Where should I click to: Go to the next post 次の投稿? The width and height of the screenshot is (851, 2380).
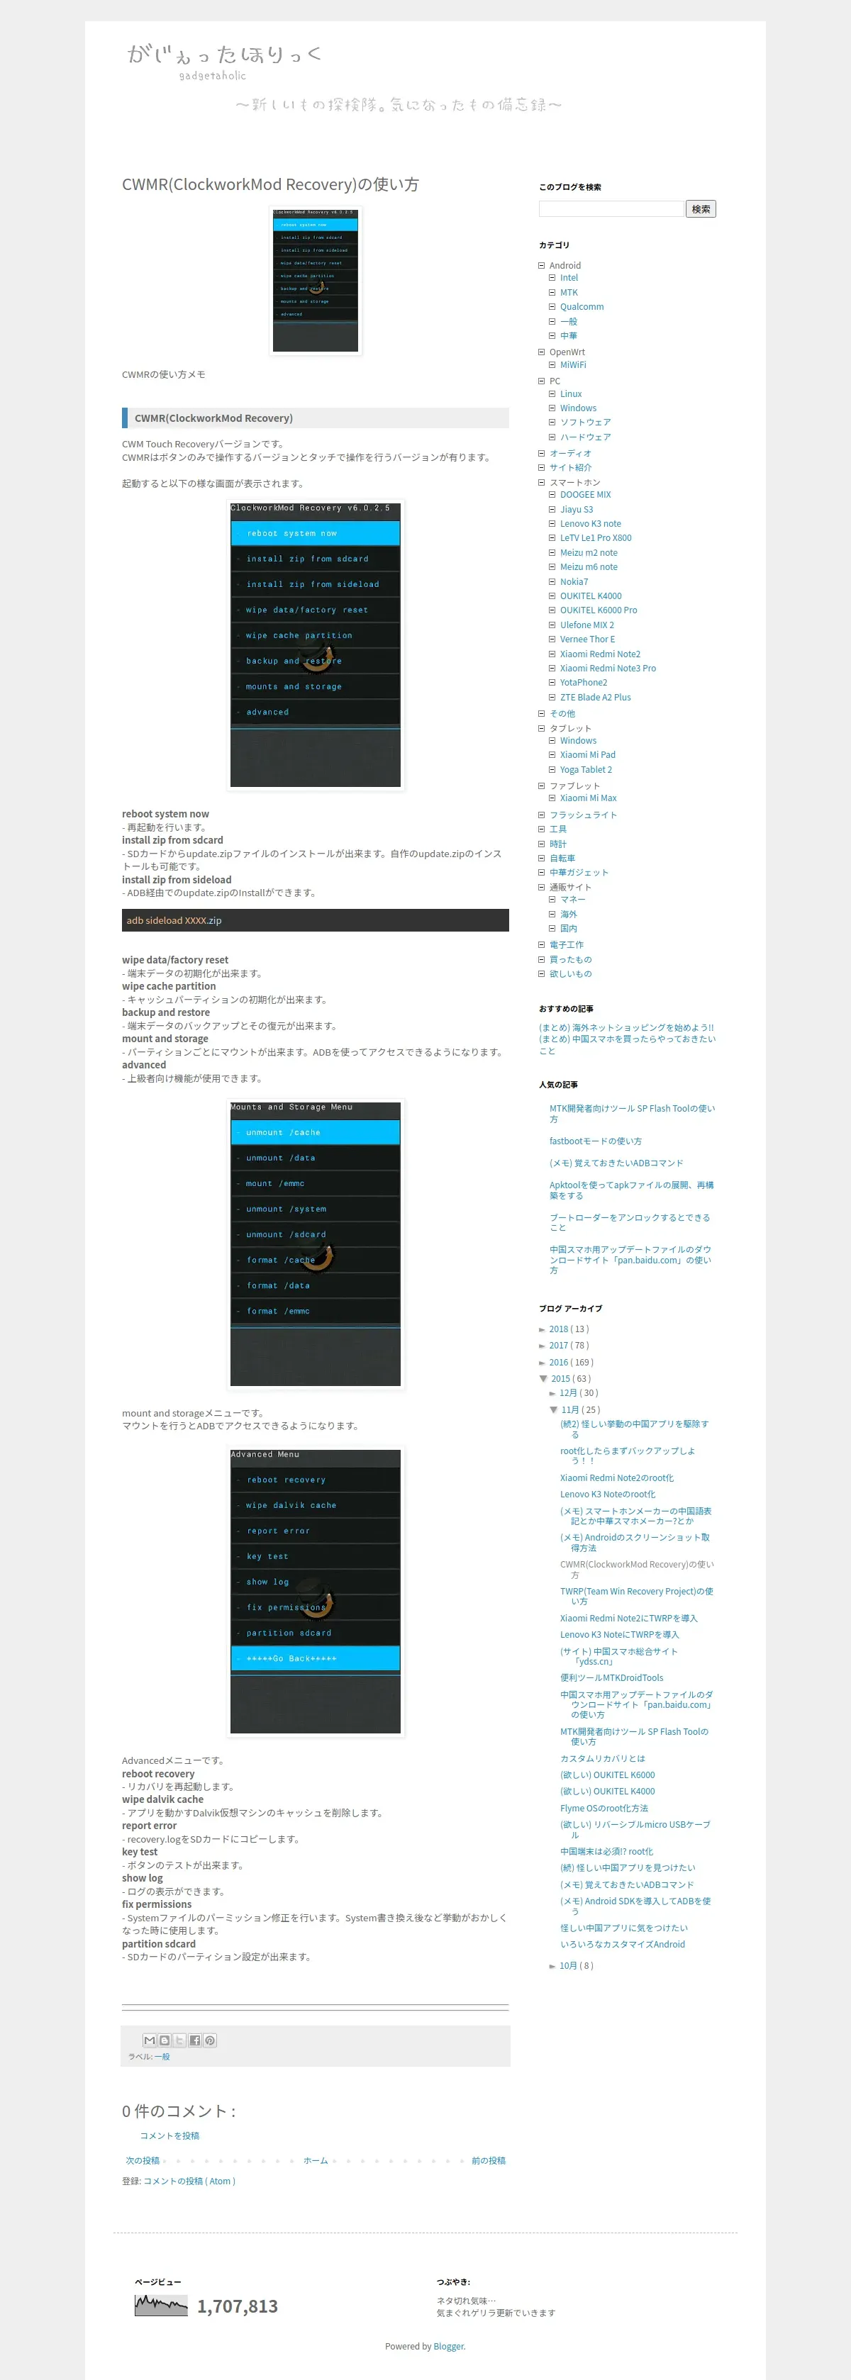point(143,2160)
